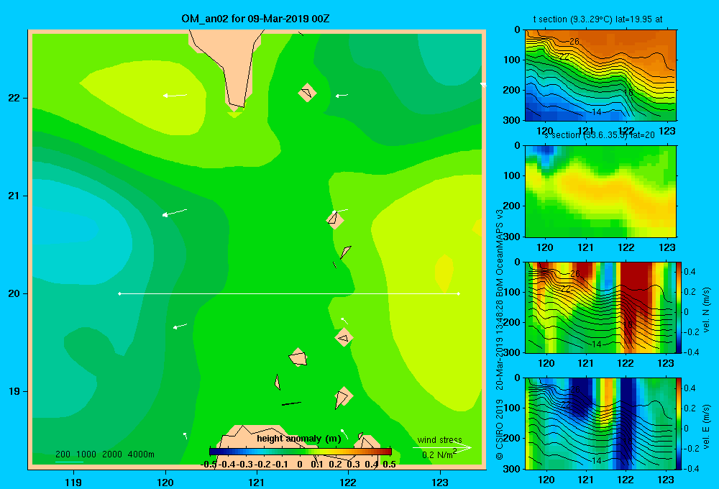719x489 pixels.
Task: Open the temperature section plot
Action: pyautogui.click(x=600, y=76)
